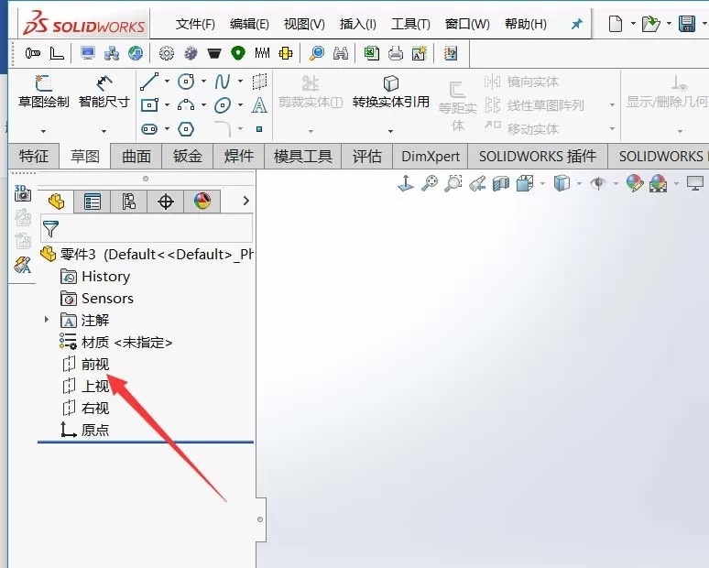Click the feature tree filter field
Image resolution: width=709 pixels, height=568 pixels.
point(147,229)
